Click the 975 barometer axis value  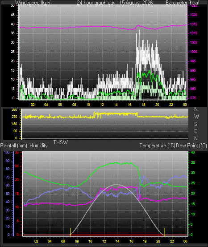pos(193,98)
